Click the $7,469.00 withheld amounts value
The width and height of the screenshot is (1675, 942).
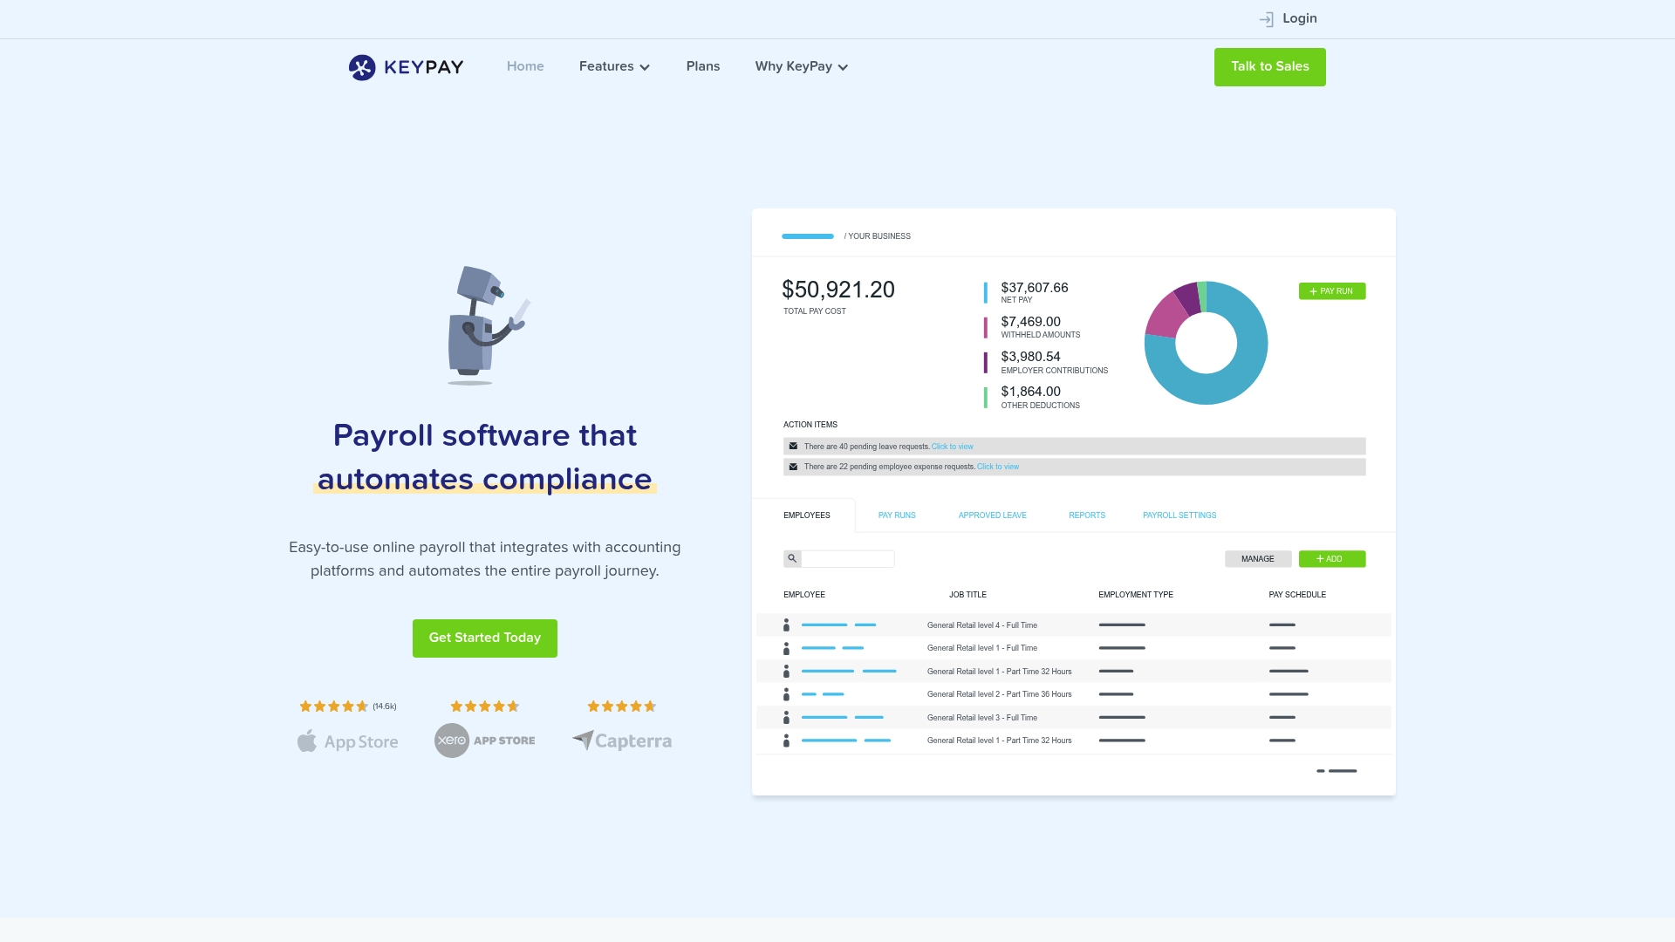click(1031, 322)
